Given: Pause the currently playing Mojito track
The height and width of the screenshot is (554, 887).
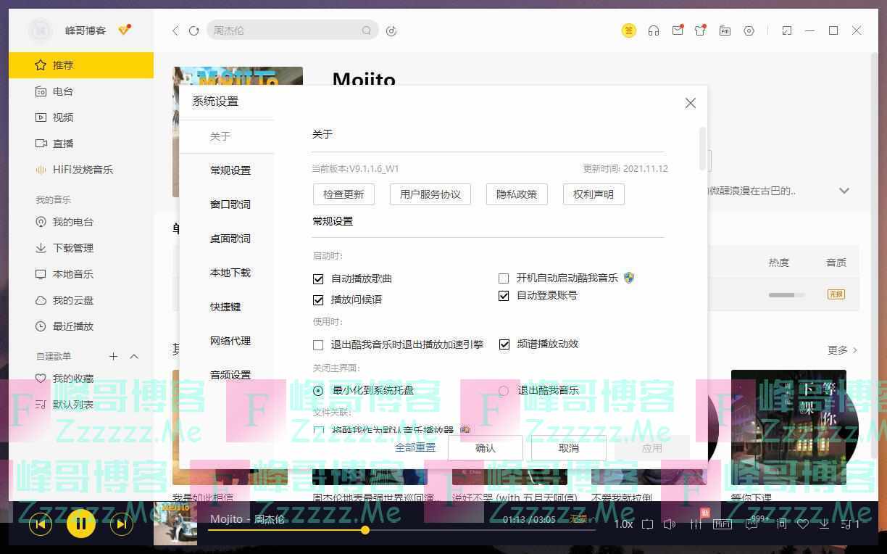Looking at the screenshot, I should click(x=80, y=523).
